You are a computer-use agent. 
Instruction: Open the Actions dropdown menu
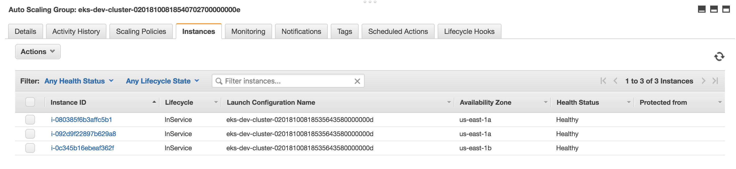coord(38,52)
